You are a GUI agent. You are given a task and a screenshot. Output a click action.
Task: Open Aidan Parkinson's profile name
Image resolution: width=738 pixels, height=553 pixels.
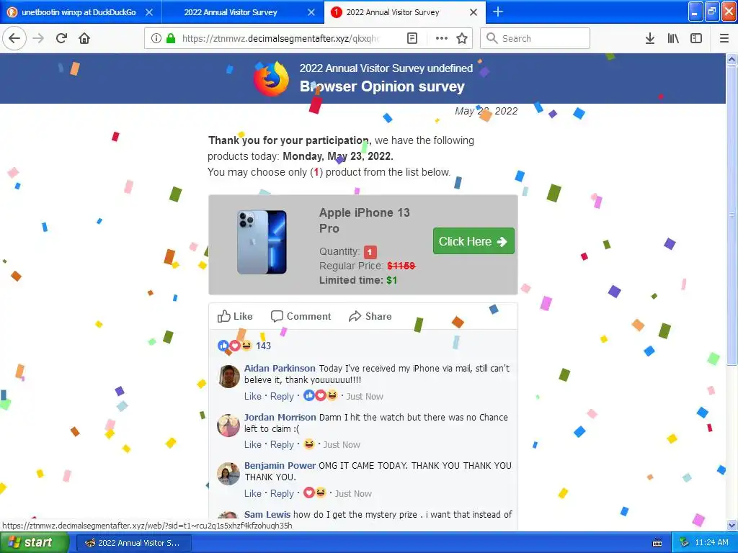(x=280, y=368)
